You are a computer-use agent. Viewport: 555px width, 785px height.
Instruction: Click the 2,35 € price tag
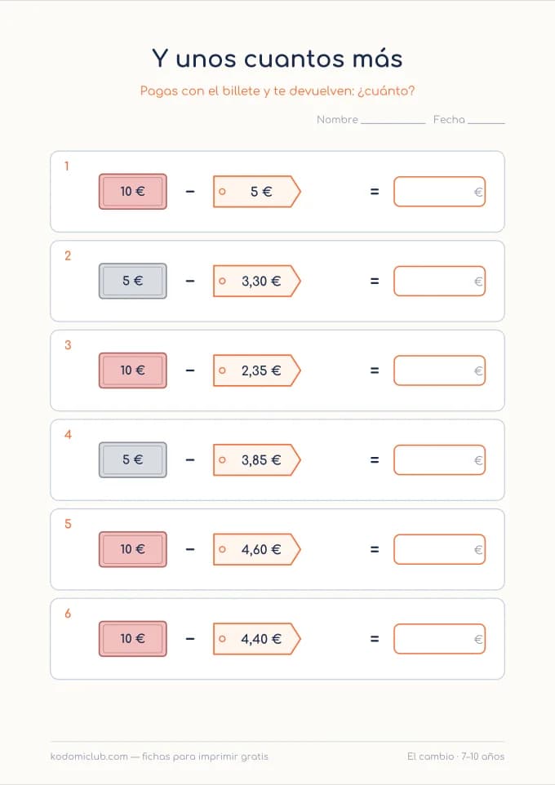click(x=256, y=370)
